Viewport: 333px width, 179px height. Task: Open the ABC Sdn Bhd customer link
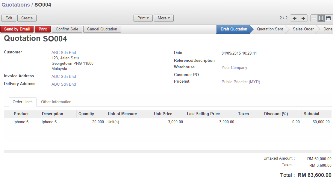click(63, 53)
